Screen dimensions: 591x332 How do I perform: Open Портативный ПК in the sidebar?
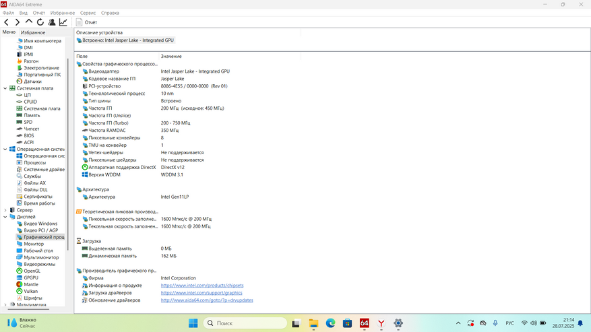[39, 75]
